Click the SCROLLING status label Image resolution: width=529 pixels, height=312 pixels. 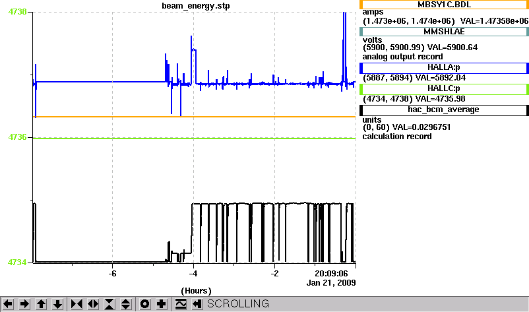pyautogui.click(x=238, y=304)
